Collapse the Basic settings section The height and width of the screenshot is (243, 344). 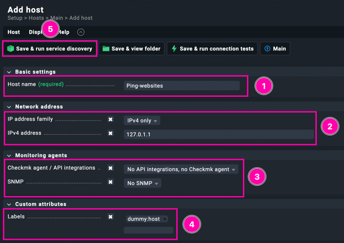coord(9,72)
